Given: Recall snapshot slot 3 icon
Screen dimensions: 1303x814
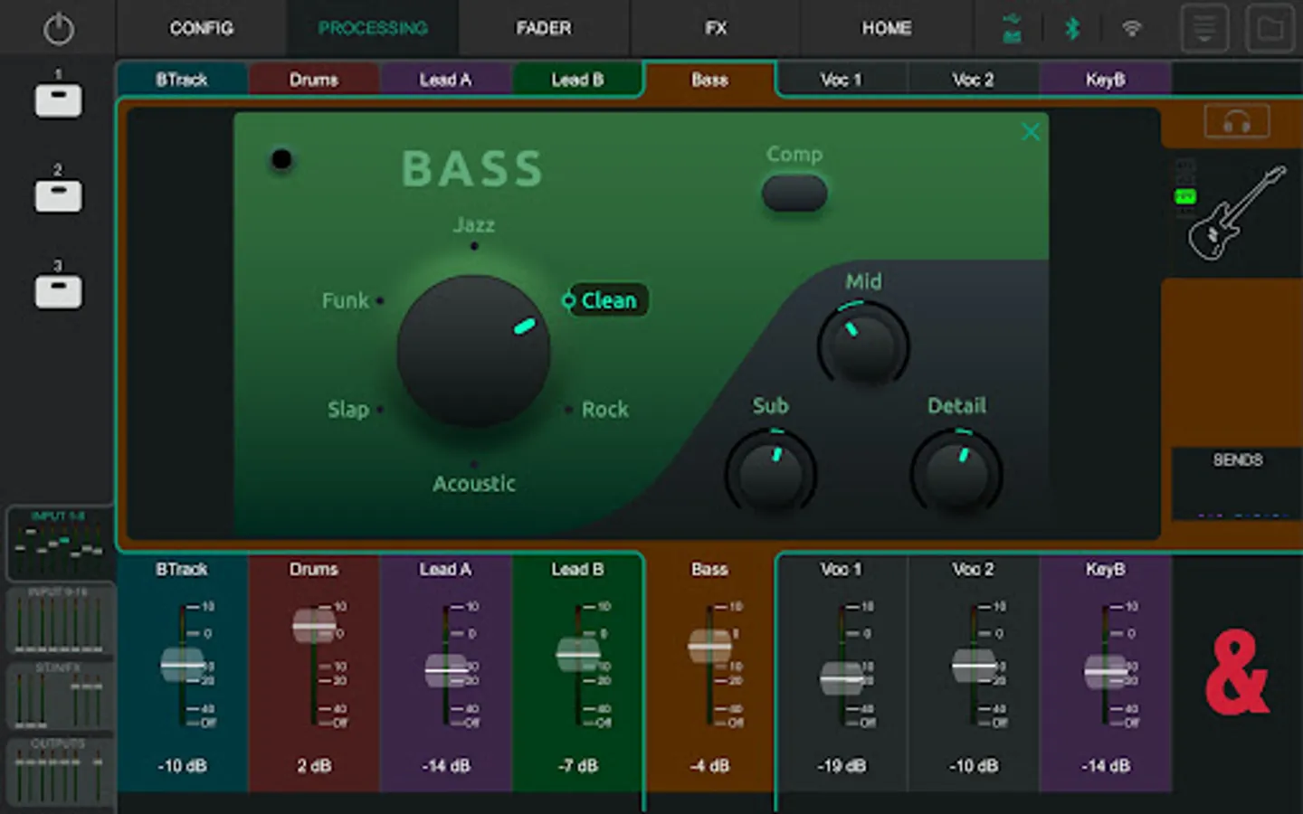Looking at the screenshot, I should pos(58,291).
